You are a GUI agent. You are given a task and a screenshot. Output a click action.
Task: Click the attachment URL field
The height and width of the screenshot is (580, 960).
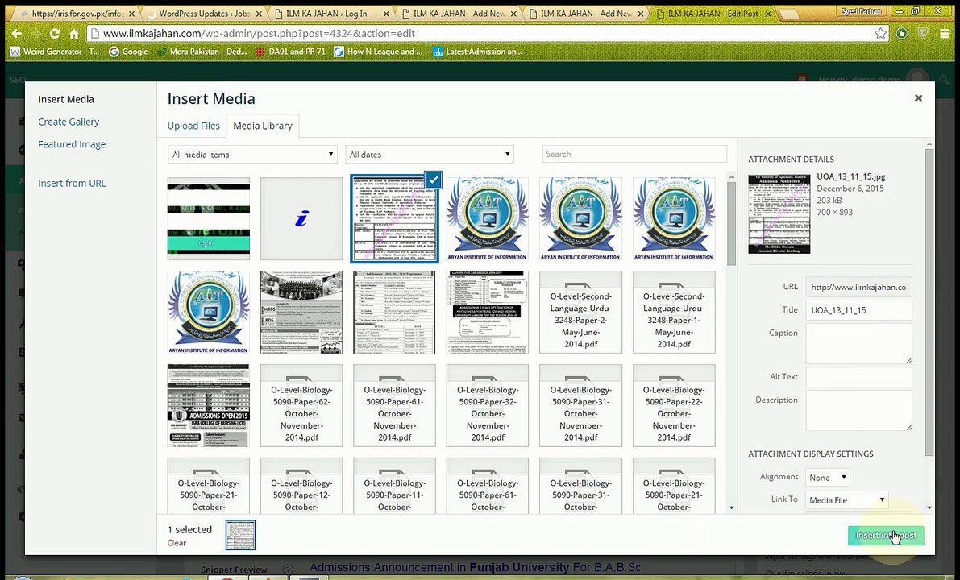pyautogui.click(x=858, y=287)
